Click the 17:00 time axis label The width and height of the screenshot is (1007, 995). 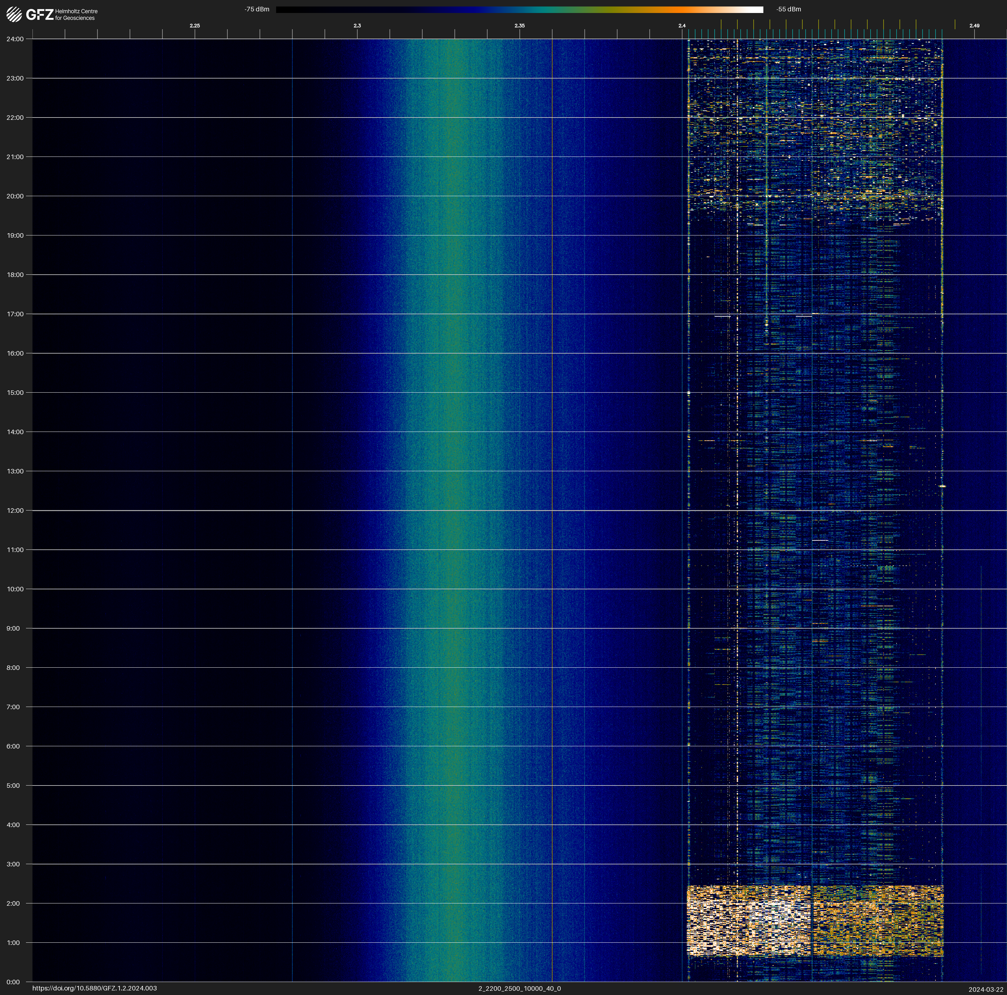coord(15,314)
